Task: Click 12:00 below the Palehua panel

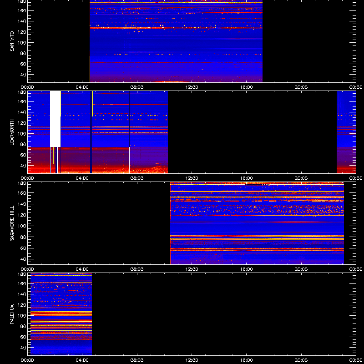Action: click(x=192, y=360)
